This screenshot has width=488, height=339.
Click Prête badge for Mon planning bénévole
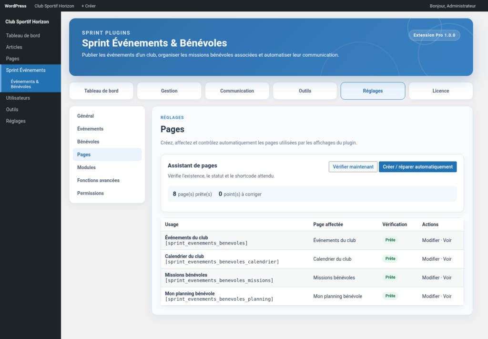pyautogui.click(x=390, y=296)
